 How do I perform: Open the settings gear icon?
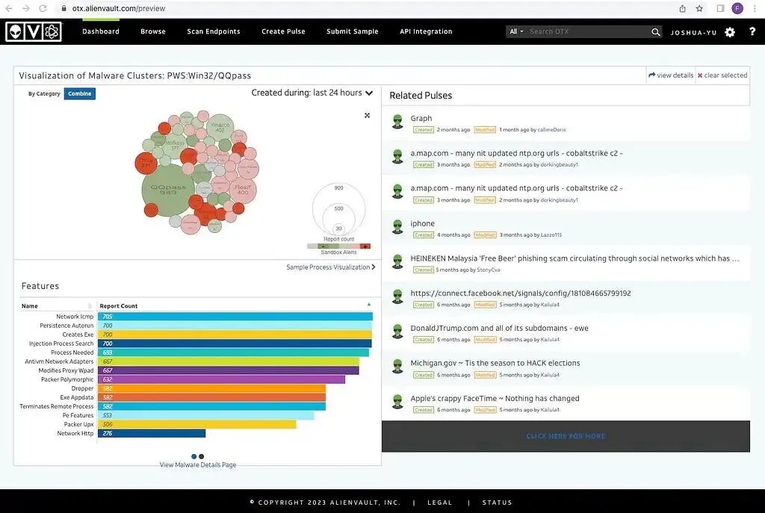click(x=730, y=32)
